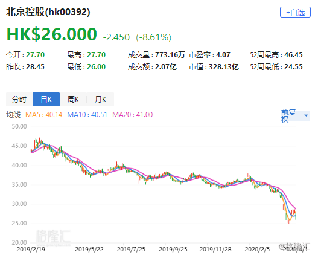This screenshot has width=315, height=255.
Task: Click 市盈率 value 4.07
Action: point(223,55)
